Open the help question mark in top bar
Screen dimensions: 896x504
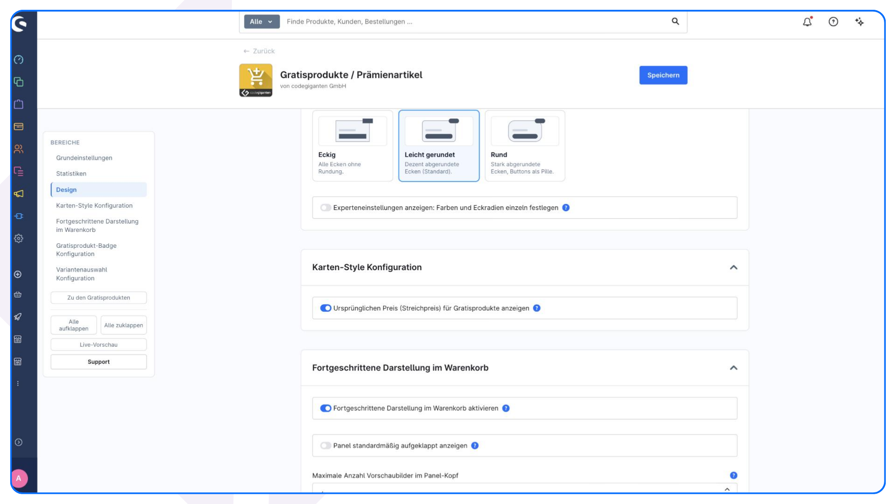pyautogui.click(x=833, y=21)
